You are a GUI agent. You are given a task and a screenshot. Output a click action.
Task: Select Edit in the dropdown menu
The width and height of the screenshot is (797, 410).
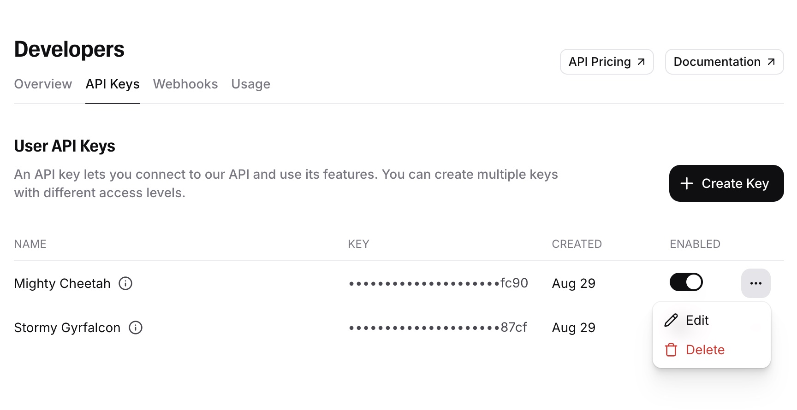[697, 320]
